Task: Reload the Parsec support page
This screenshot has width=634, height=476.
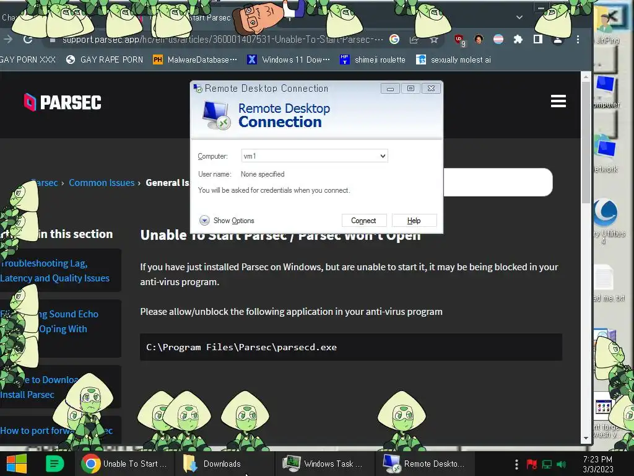Action: click(x=28, y=39)
